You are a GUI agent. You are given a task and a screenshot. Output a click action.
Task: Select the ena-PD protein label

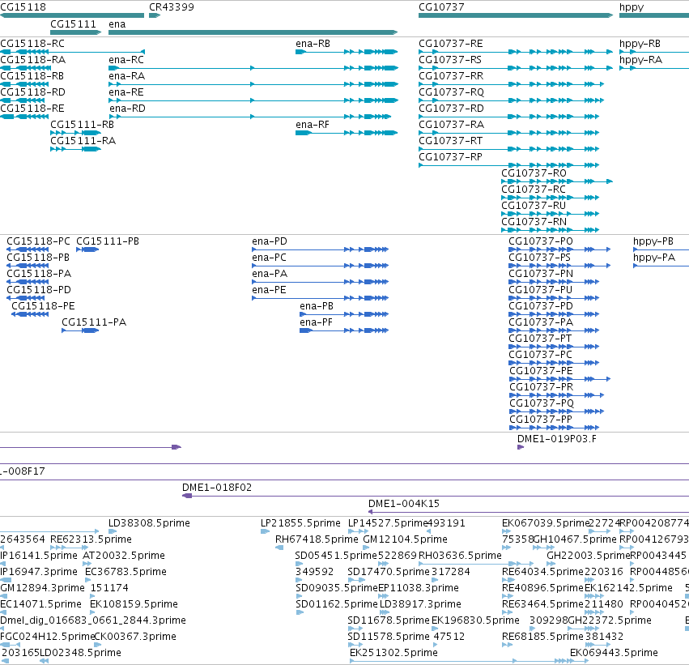point(270,241)
